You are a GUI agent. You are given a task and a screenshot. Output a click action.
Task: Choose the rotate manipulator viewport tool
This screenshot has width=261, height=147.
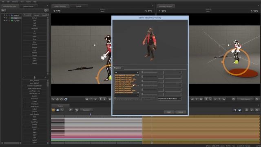[62, 99]
